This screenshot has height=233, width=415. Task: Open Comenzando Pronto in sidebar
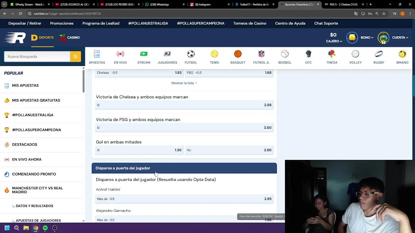pos(34,174)
